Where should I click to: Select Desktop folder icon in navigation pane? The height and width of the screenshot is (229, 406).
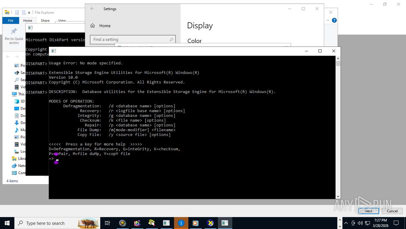[17, 108]
